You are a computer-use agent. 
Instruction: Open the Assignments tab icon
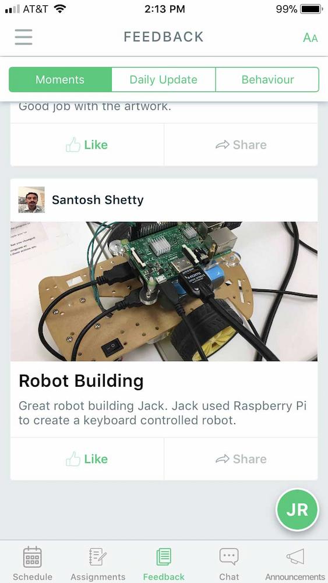click(98, 557)
